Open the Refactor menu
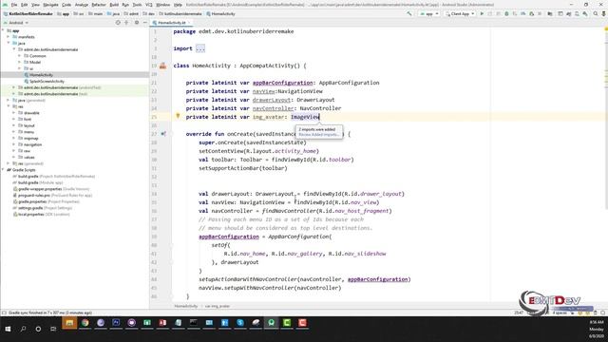This screenshot has width=608, height=342. tap(99, 5)
